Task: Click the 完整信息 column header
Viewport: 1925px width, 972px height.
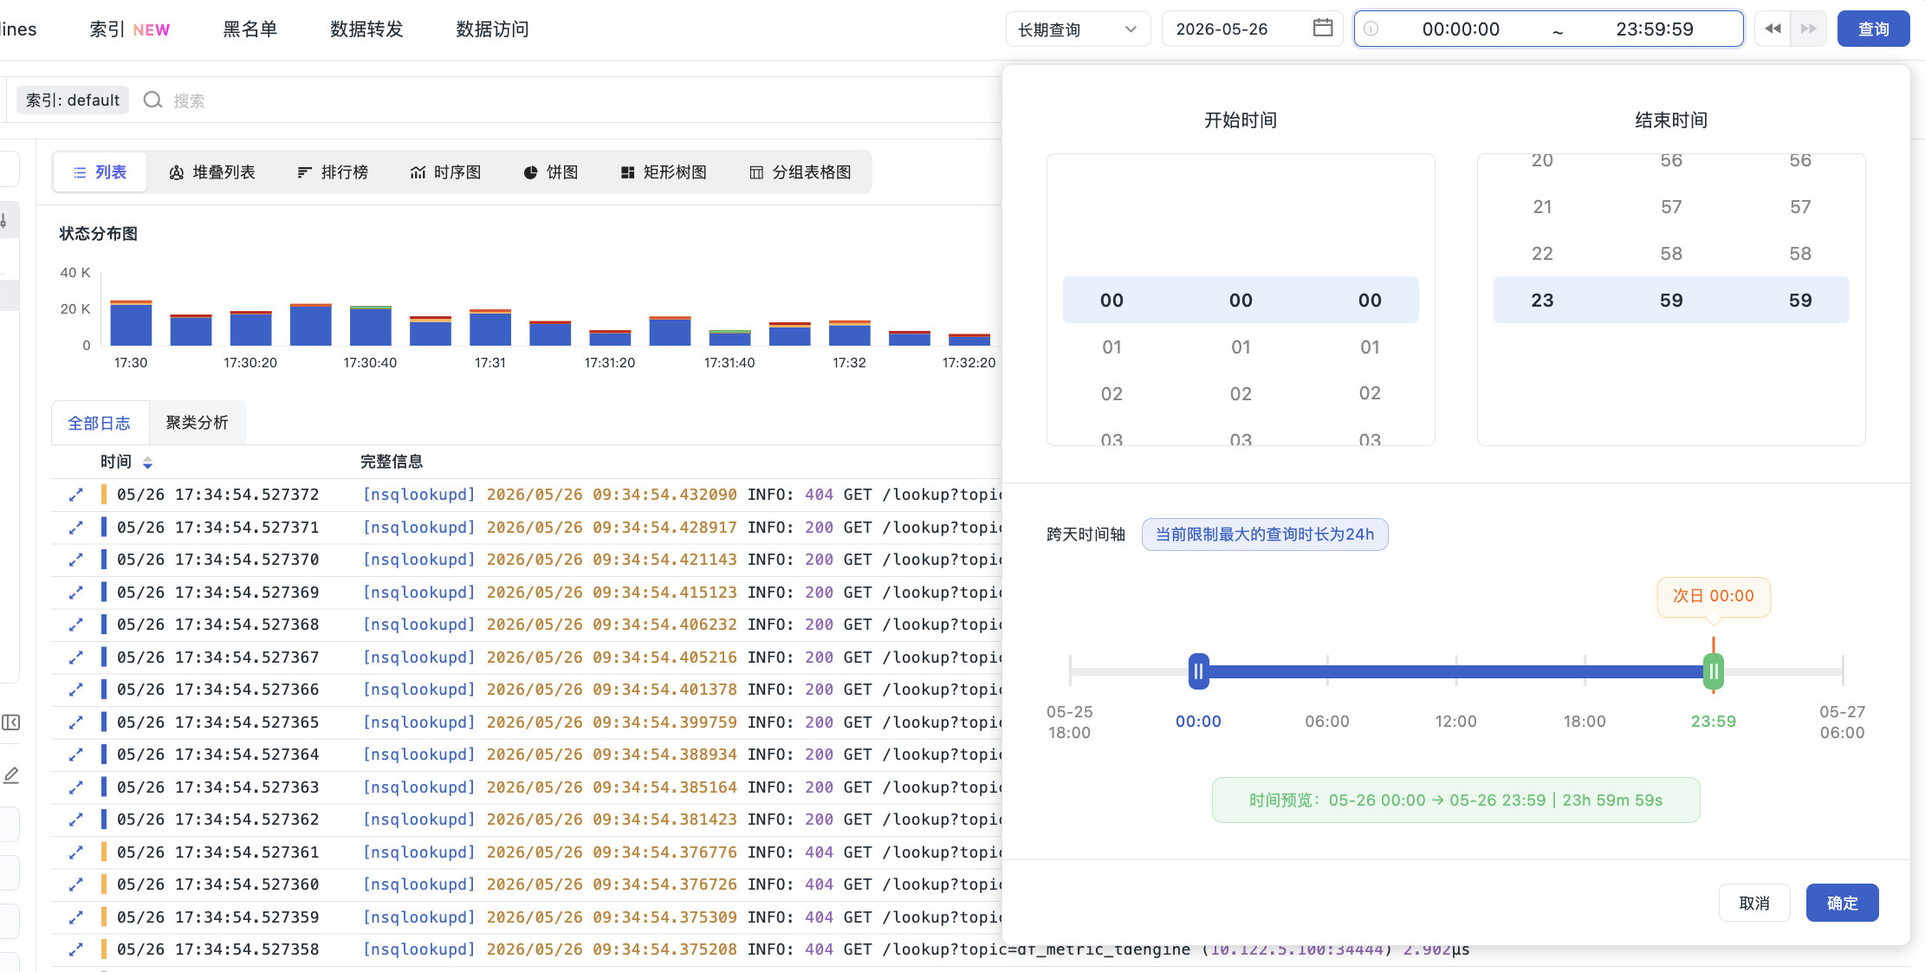Action: [392, 462]
